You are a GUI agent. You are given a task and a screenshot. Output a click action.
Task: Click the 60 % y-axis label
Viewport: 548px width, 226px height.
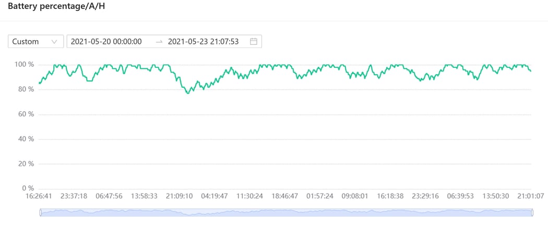[x=25, y=114]
